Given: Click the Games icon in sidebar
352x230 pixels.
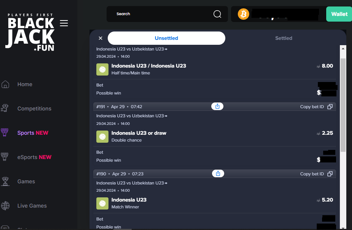Looking at the screenshot, I should pyautogui.click(x=5, y=181).
